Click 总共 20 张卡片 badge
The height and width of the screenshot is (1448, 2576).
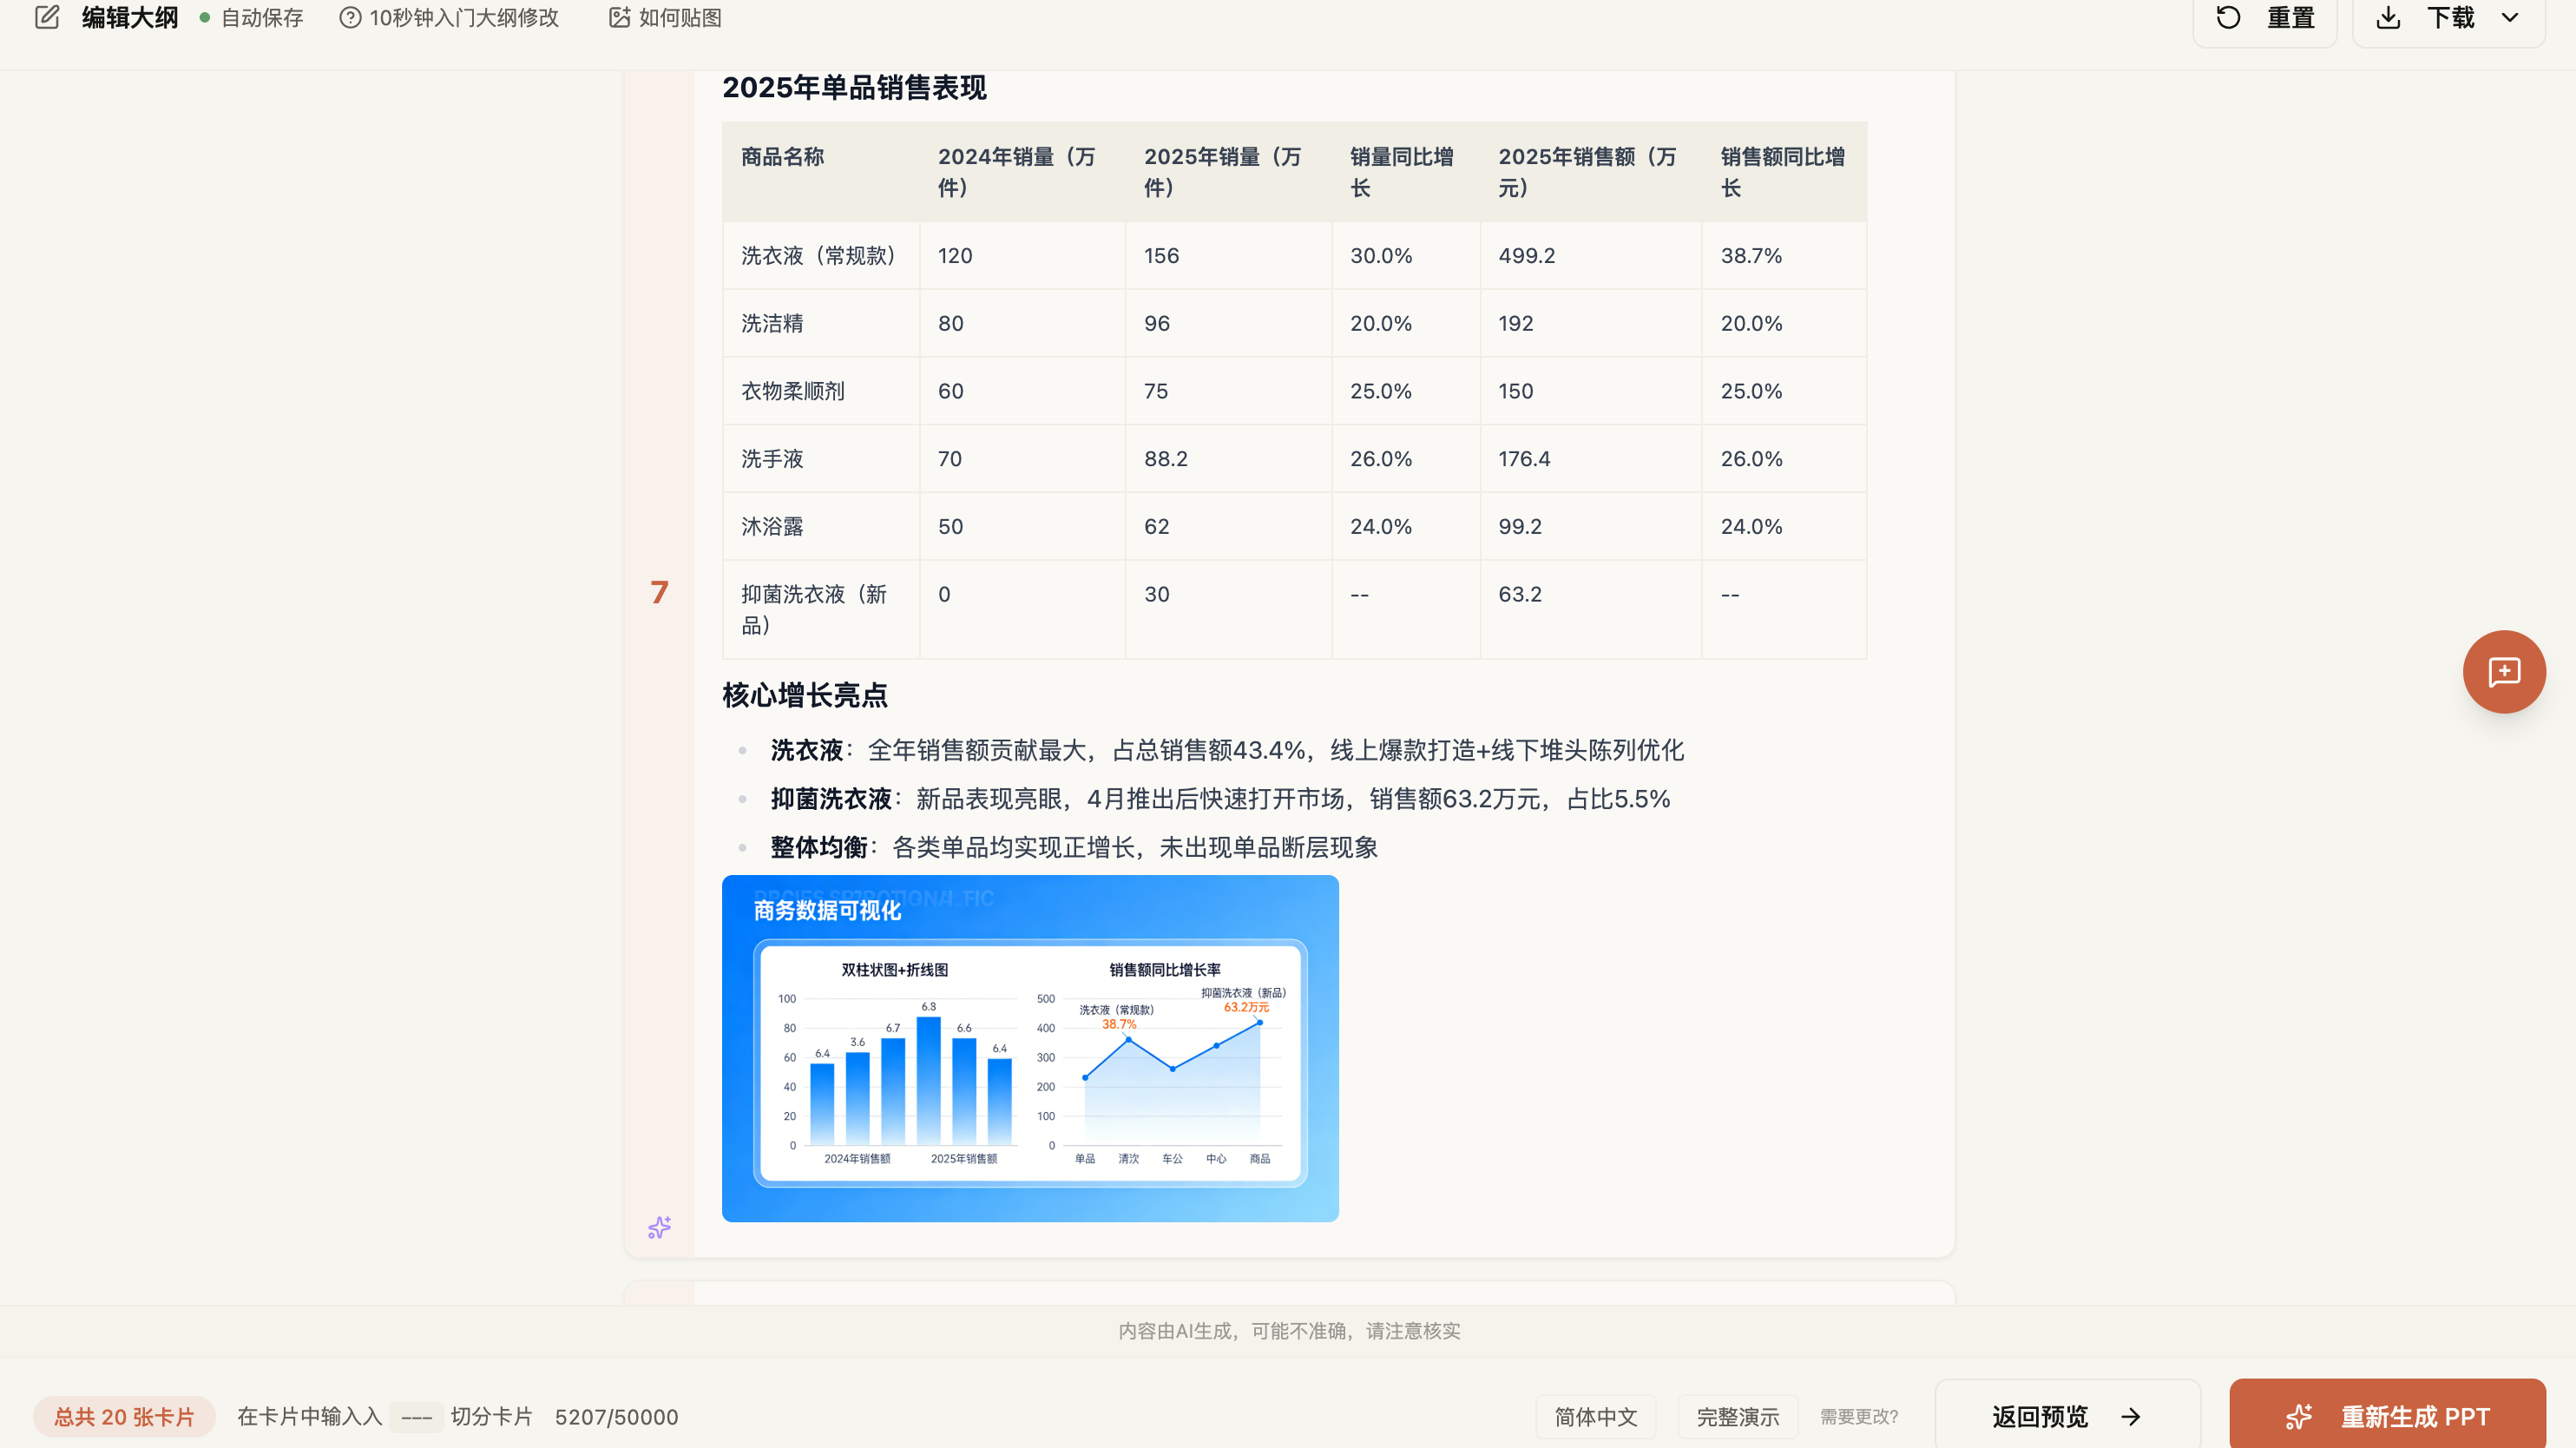point(124,1417)
